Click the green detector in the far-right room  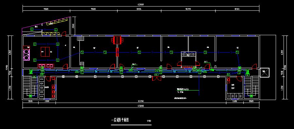[237, 52]
